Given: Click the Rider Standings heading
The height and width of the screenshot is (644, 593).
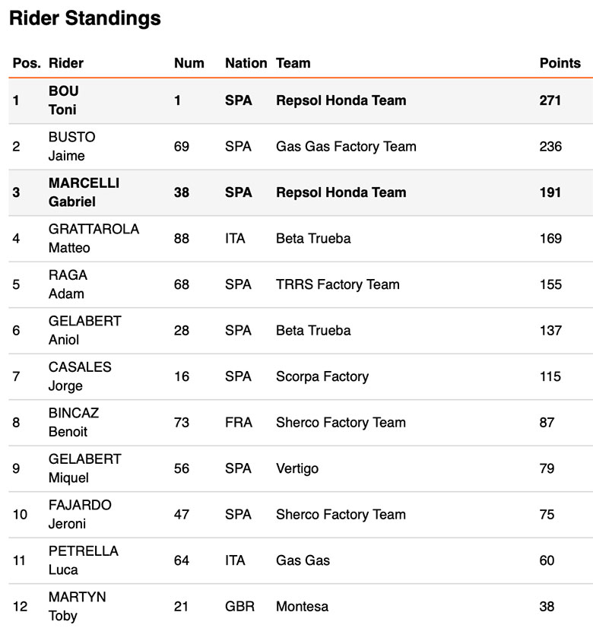Looking at the screenshot, I should click(85, 19).
